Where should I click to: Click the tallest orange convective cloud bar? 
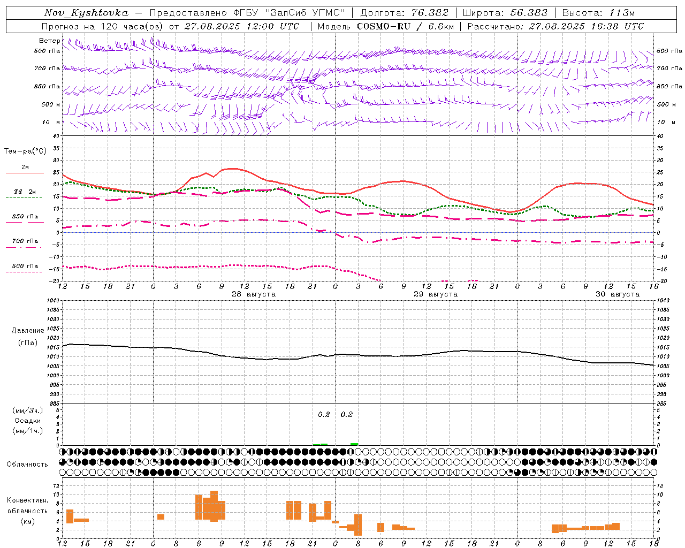[214, 506]
